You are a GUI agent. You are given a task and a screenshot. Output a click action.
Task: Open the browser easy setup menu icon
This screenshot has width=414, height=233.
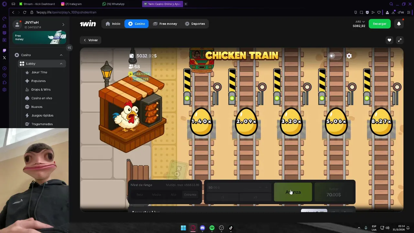pyautogui.click(x=409, y=12)
